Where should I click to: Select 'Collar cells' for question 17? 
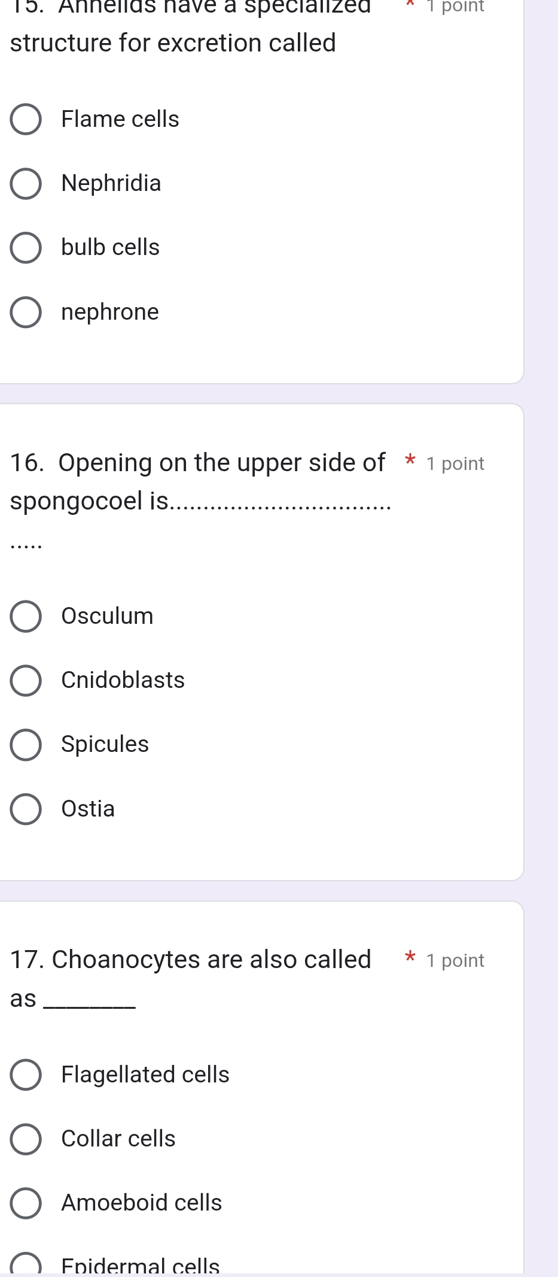26,1139
